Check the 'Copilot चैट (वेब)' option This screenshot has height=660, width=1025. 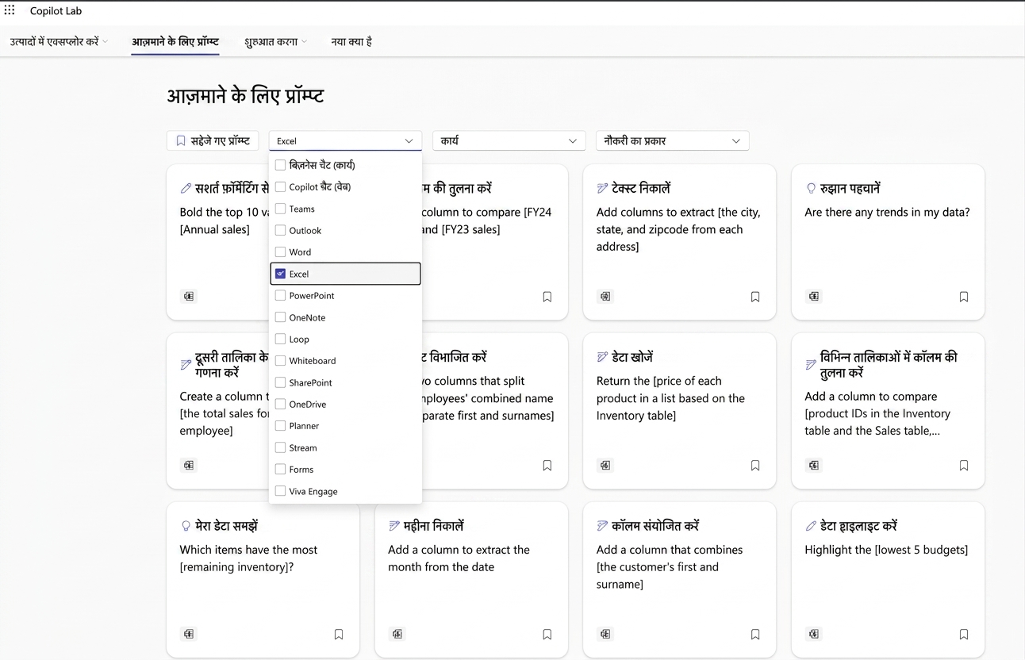[280, 187]
